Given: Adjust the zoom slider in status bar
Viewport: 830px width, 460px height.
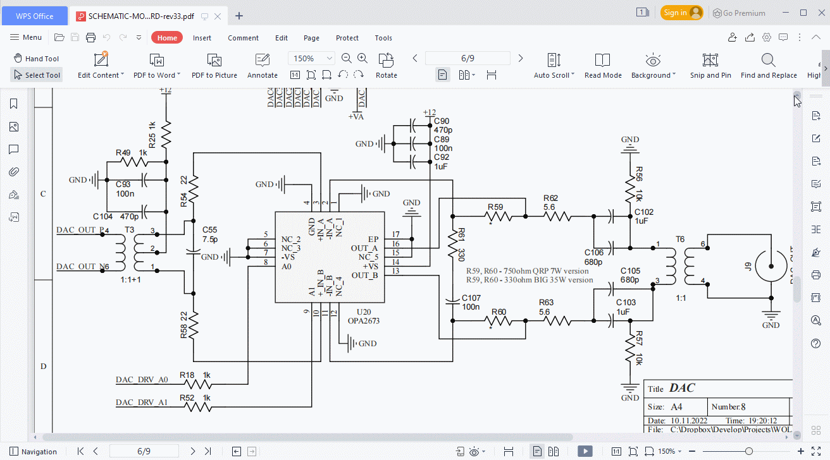Looking at the screenshot, I should coord(749,451).
